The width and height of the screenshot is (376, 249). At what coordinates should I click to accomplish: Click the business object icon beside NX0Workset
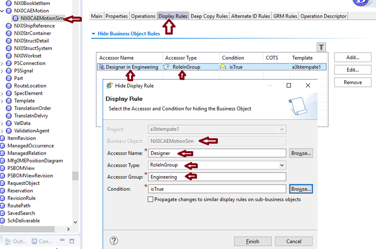pos(9,56)
